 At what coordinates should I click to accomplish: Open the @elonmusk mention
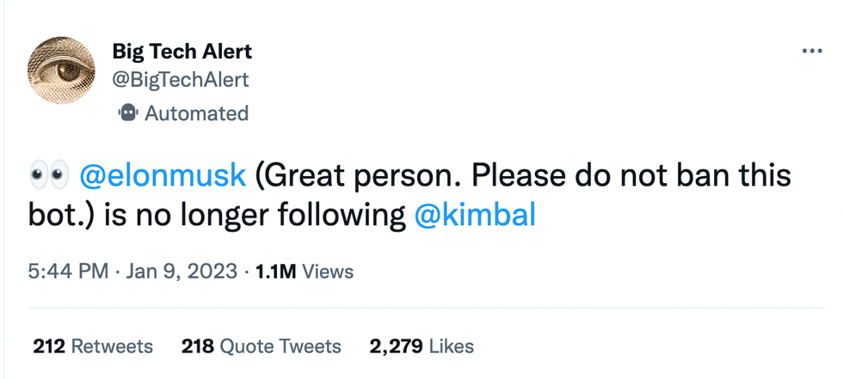click(163, 175)
